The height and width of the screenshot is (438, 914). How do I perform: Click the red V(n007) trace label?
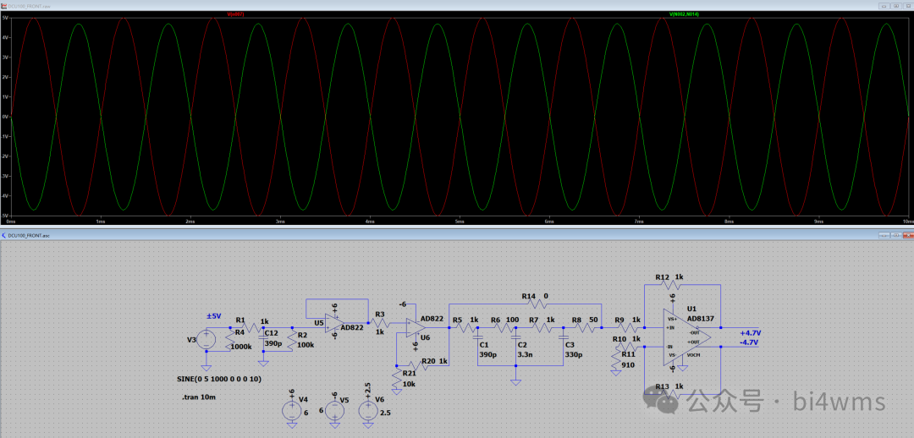(235, 14)
